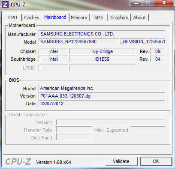The height and width of the screenshot is (169, 175).
Task: Go to the Memory tab
Action: [x=79, y=18]
